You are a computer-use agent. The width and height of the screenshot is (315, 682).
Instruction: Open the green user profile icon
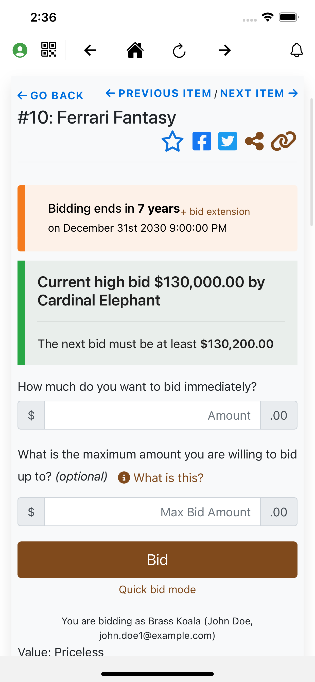20,50
